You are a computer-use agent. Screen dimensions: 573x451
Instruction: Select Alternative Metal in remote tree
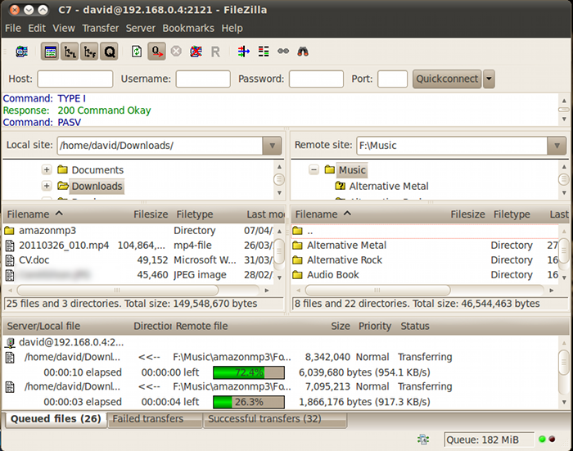pyautogui.click(x=389, y=186)
